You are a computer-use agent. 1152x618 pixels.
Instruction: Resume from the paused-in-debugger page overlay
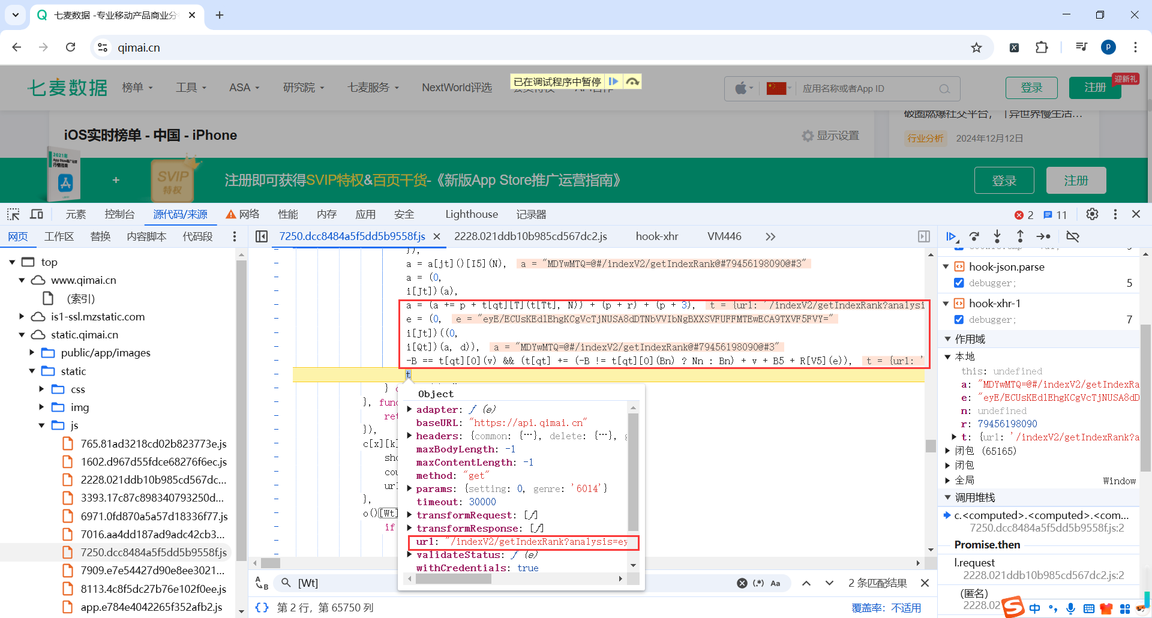[613, 82]
